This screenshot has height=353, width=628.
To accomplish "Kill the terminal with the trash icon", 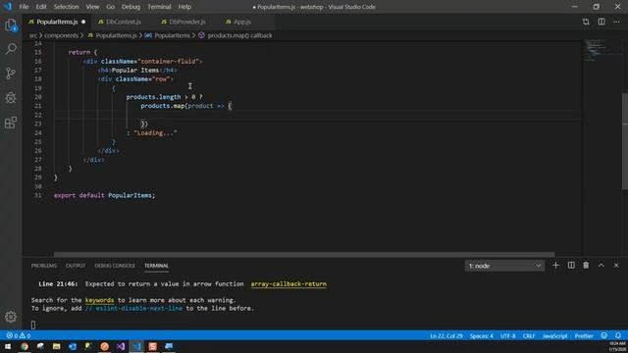I will point(586,266).
